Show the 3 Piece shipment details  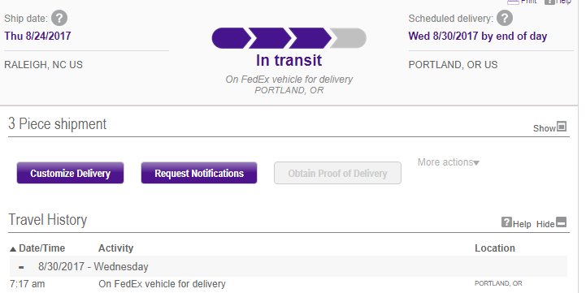tap(545, 128)
